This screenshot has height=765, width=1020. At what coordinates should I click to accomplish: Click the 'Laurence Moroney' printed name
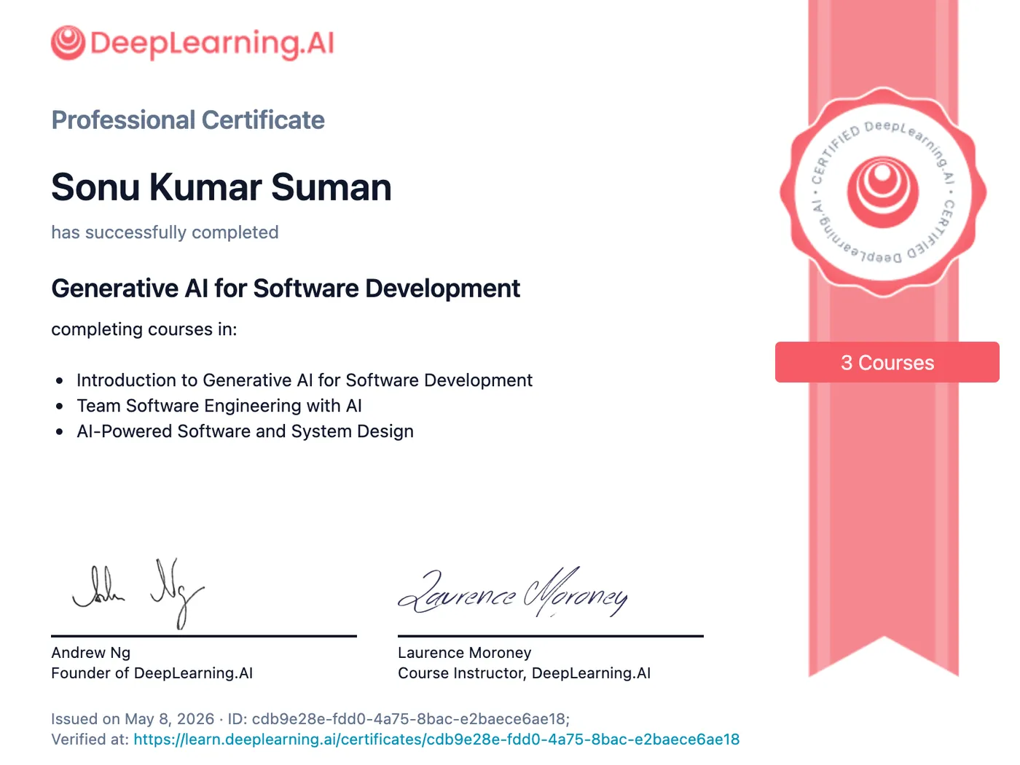click(465, 653)
